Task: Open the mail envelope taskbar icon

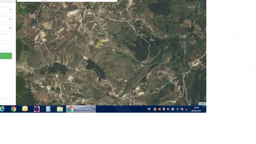Action: tap(25, 109)
